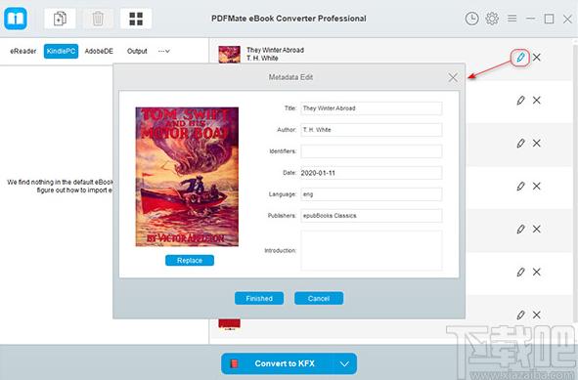Click the Finished button
This screenshot has height=380, width=578.
click(x=259, y=298)
